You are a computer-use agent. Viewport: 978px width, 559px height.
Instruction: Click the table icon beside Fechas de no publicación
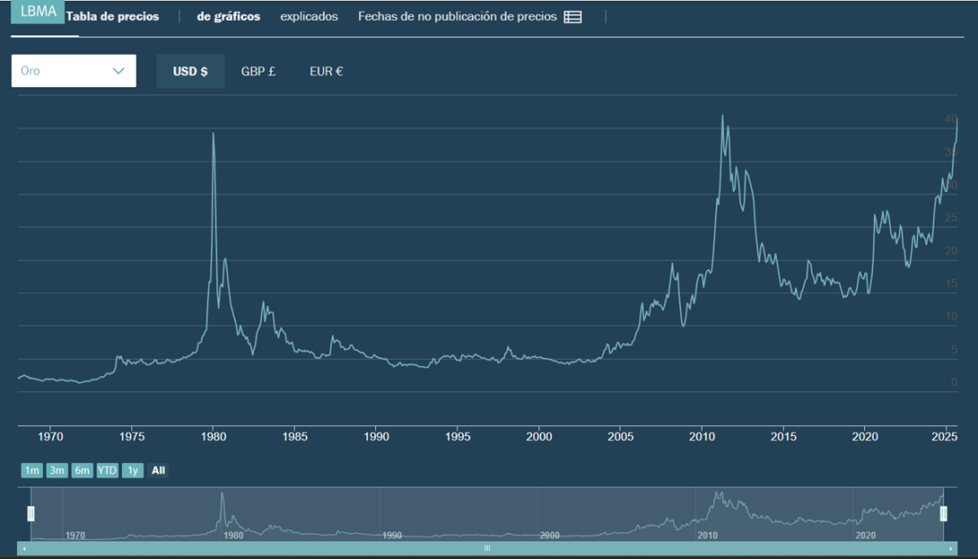click(572, 17)
